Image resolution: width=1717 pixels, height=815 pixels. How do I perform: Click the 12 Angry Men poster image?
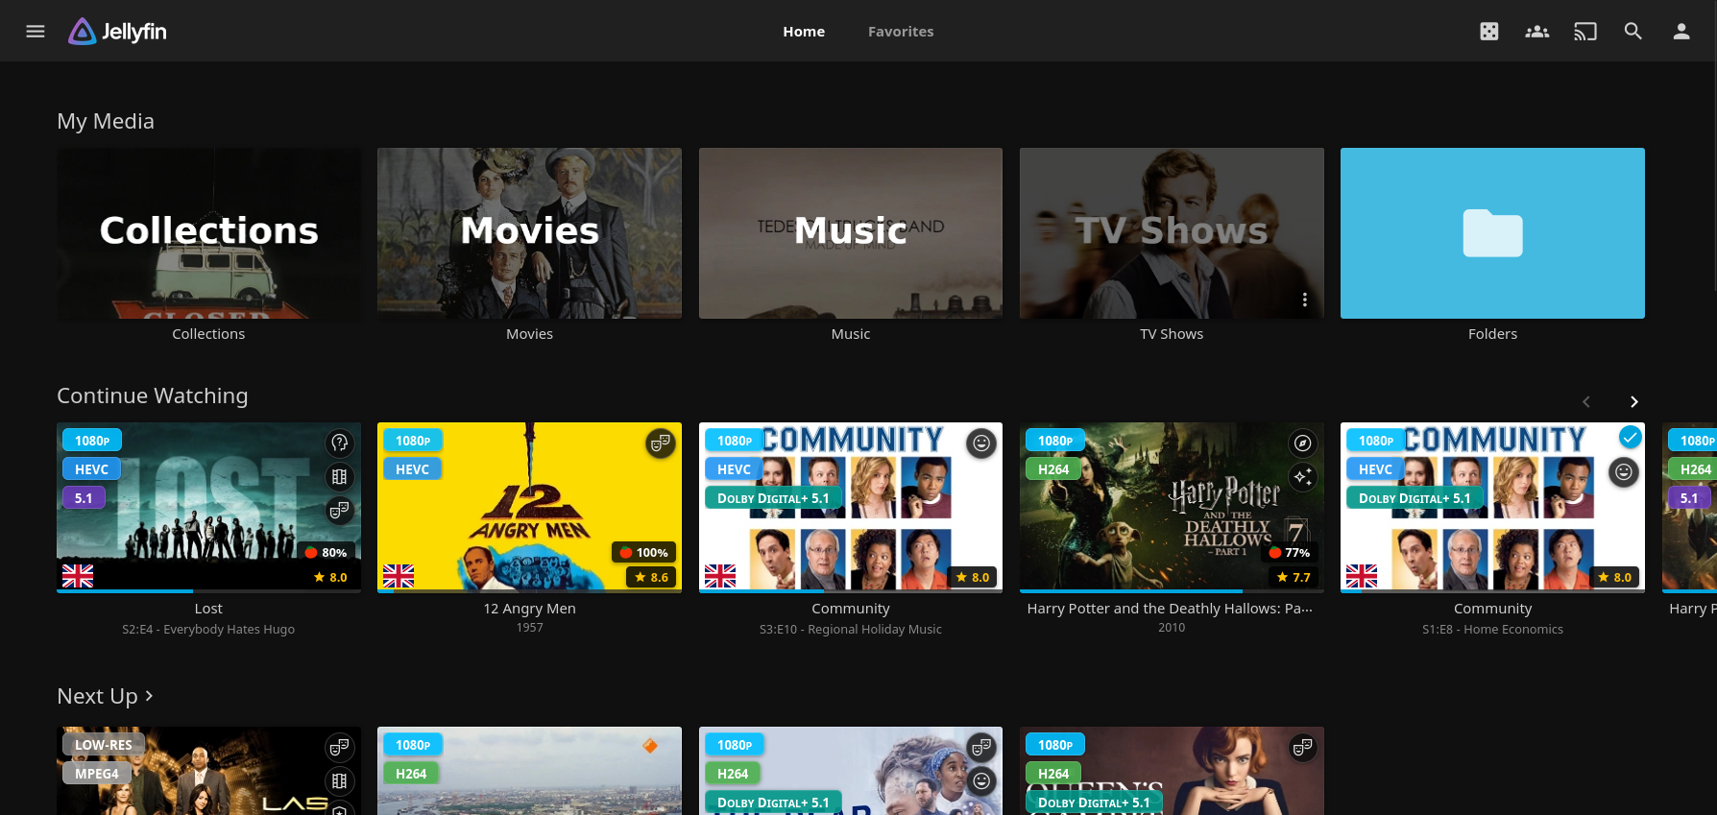click(530, 507)
